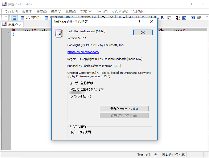Image resolution: width=209 pixels, height=158 pixels.
Task: Close the 無題-5 tab with its x
Action: pos(20,25)
